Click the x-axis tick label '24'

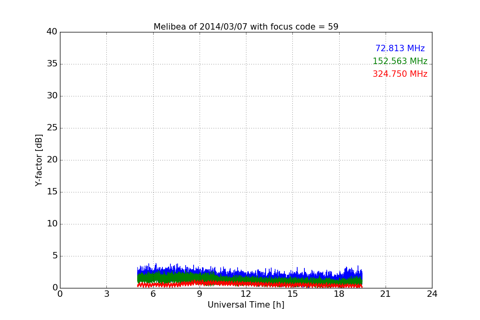(x=432, y=294)
